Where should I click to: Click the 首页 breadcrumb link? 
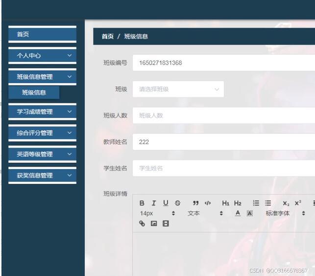108,36
